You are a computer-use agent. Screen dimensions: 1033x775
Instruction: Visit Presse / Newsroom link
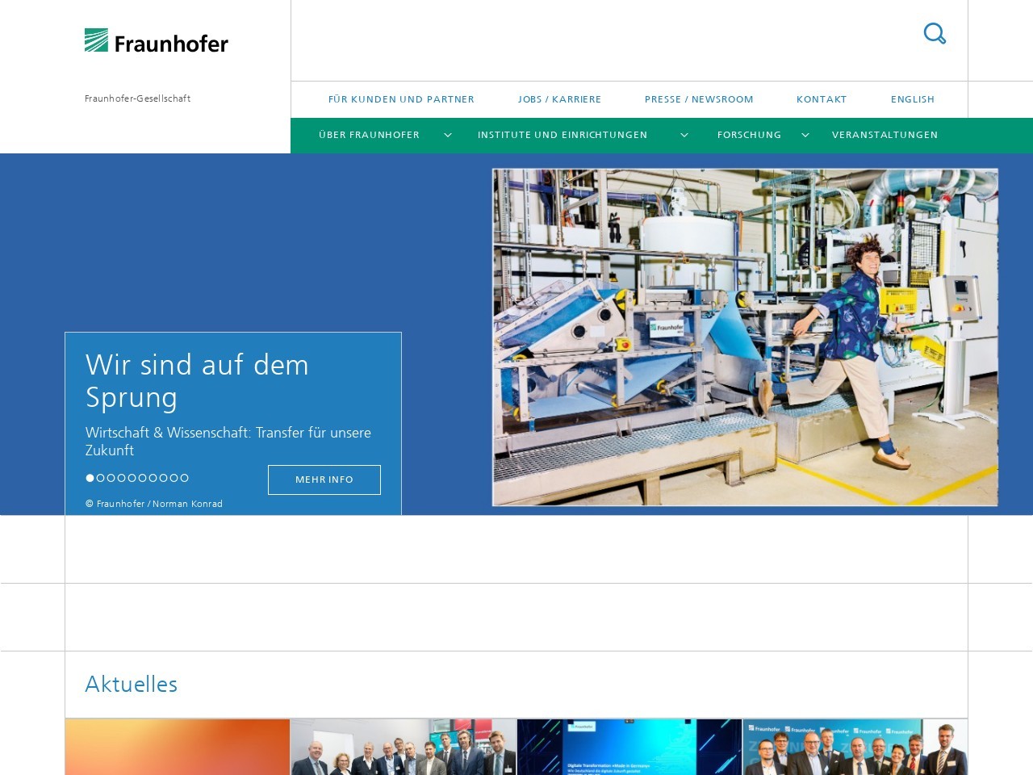coord(699,99)
